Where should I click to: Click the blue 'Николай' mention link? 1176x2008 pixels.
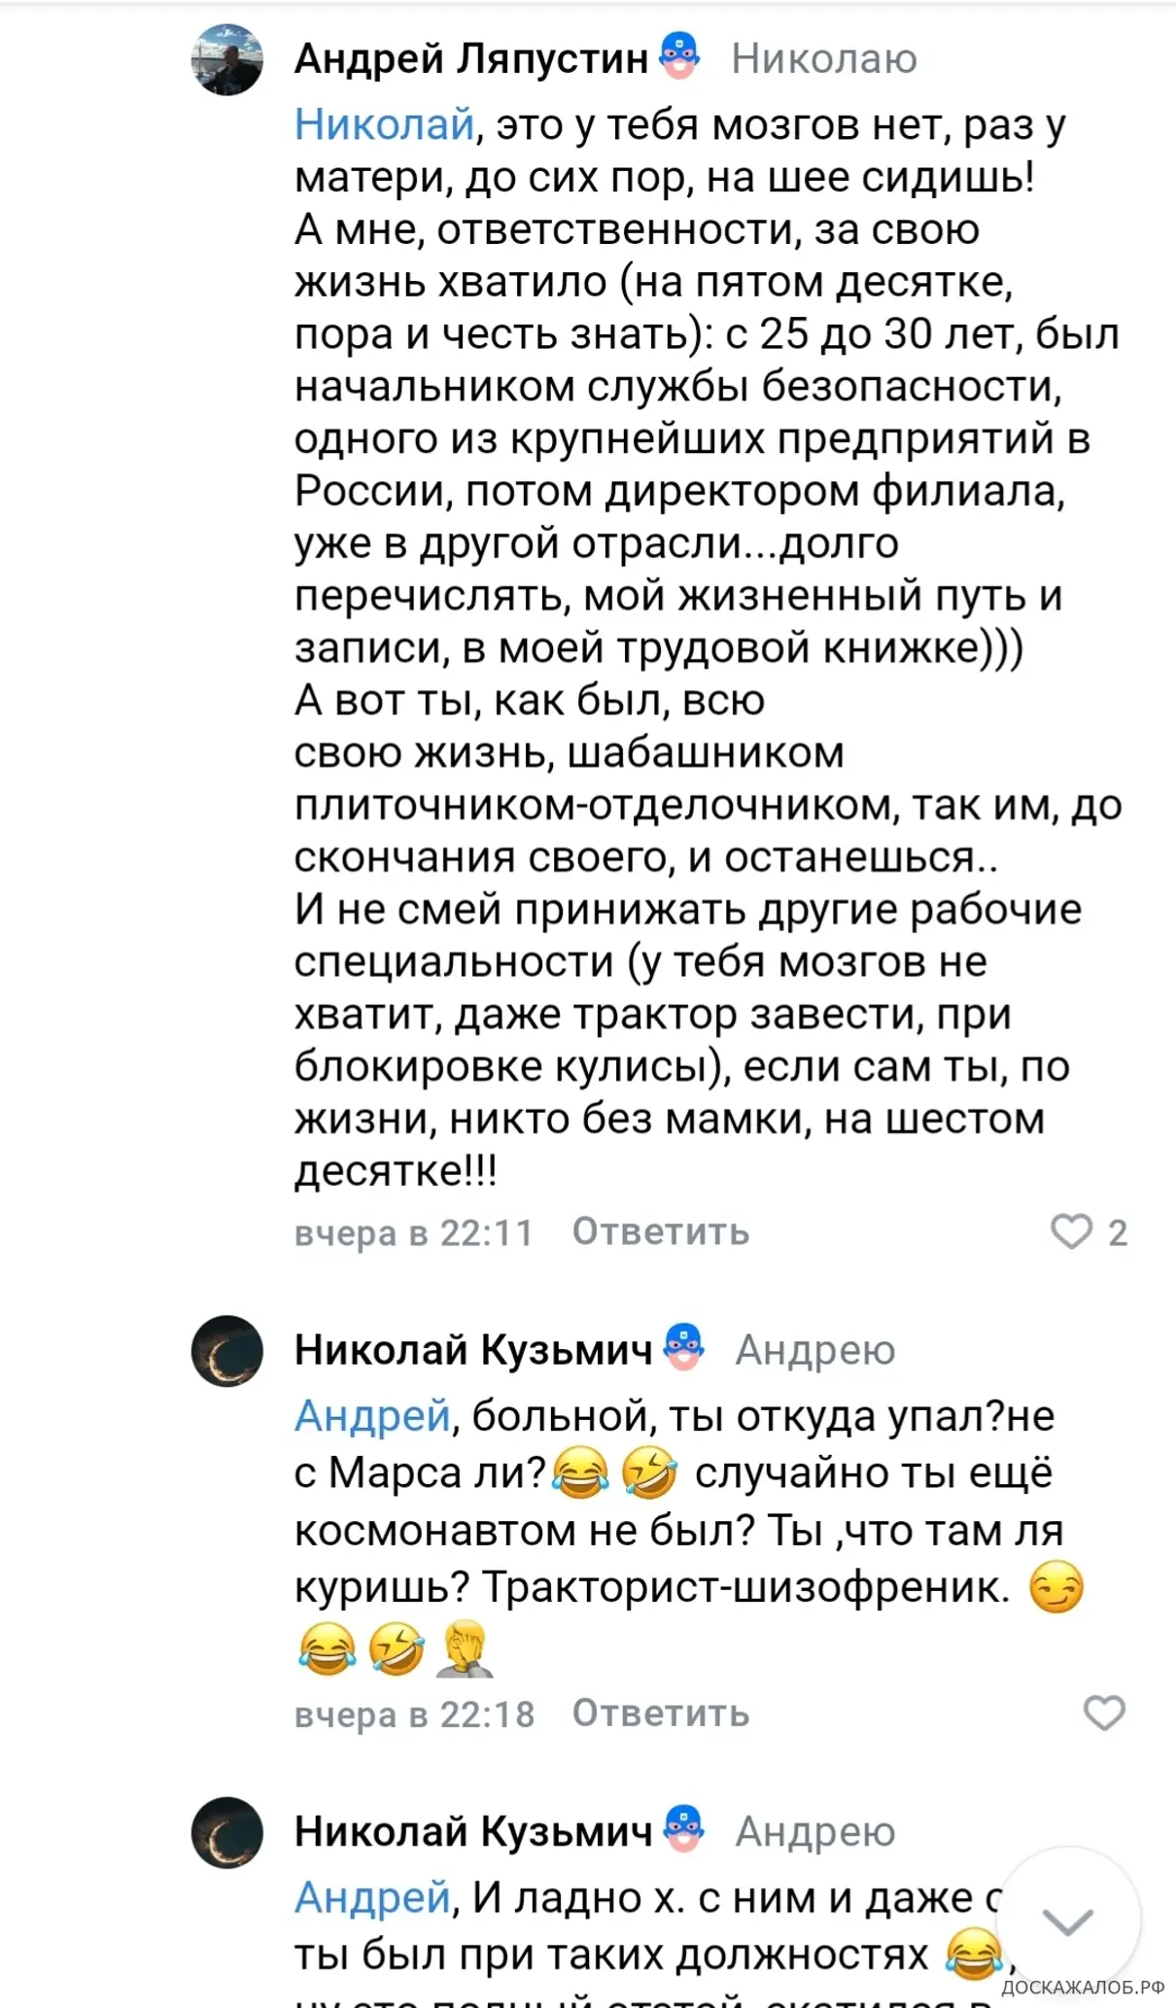pyautogui.click(x=385, y=125)
